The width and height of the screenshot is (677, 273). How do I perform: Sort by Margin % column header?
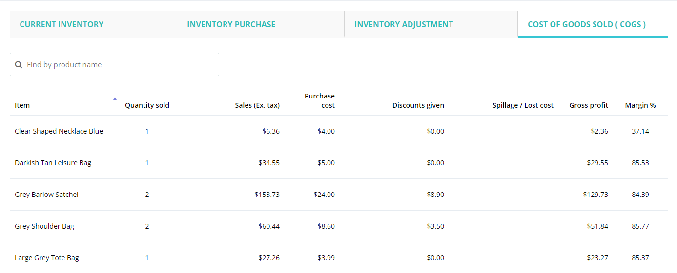(x=640, y=105)
